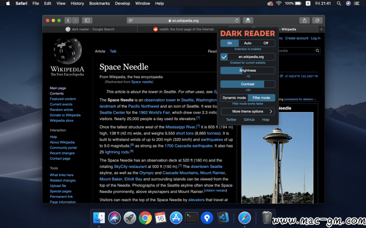Viewport: 366px width, 228px height.
Task: Expand More theme options
Action: [x=248, y=111]
